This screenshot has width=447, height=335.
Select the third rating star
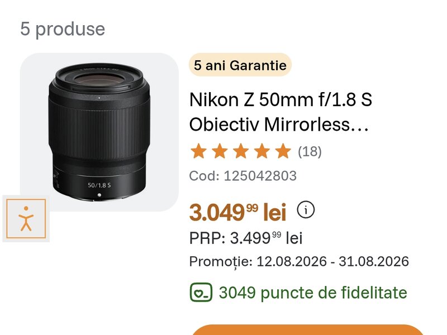241,151
